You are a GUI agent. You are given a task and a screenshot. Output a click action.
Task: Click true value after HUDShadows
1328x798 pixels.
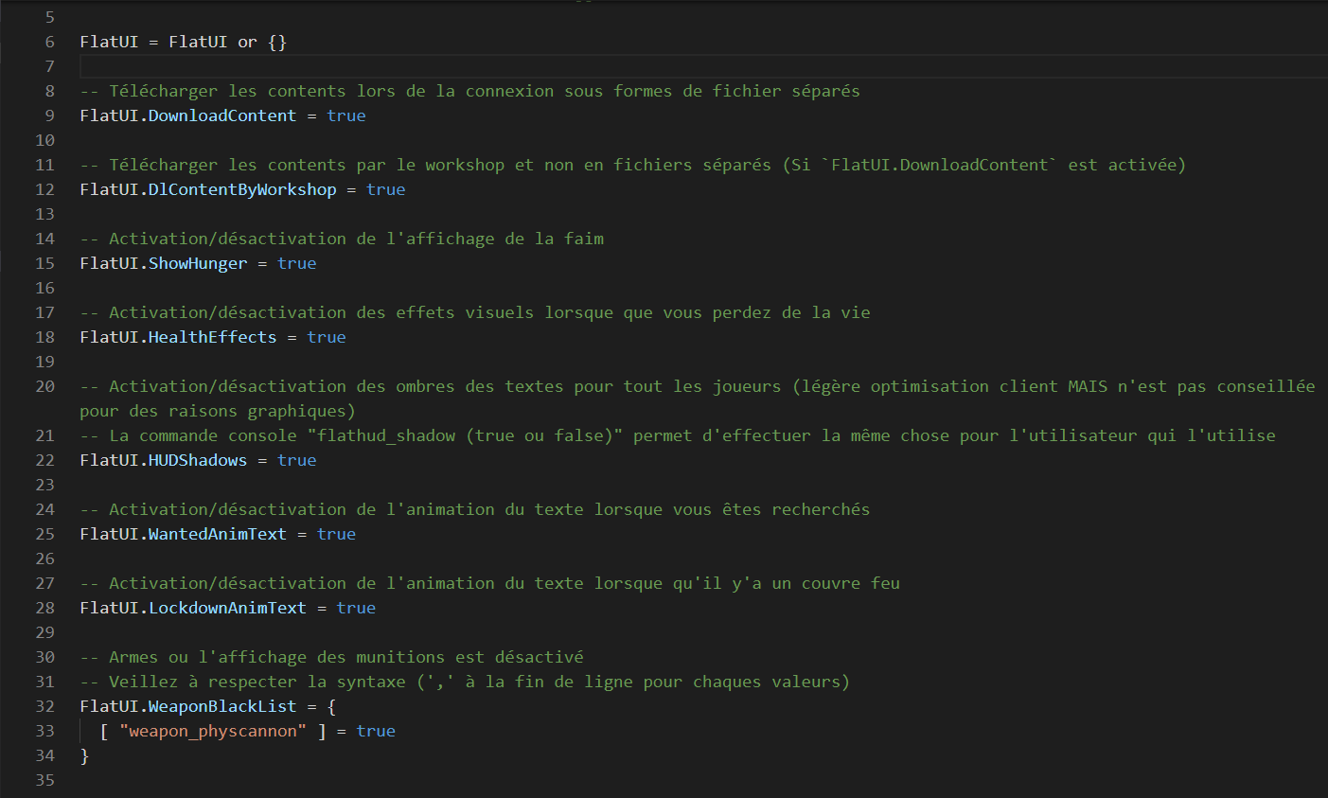point(297,460)
